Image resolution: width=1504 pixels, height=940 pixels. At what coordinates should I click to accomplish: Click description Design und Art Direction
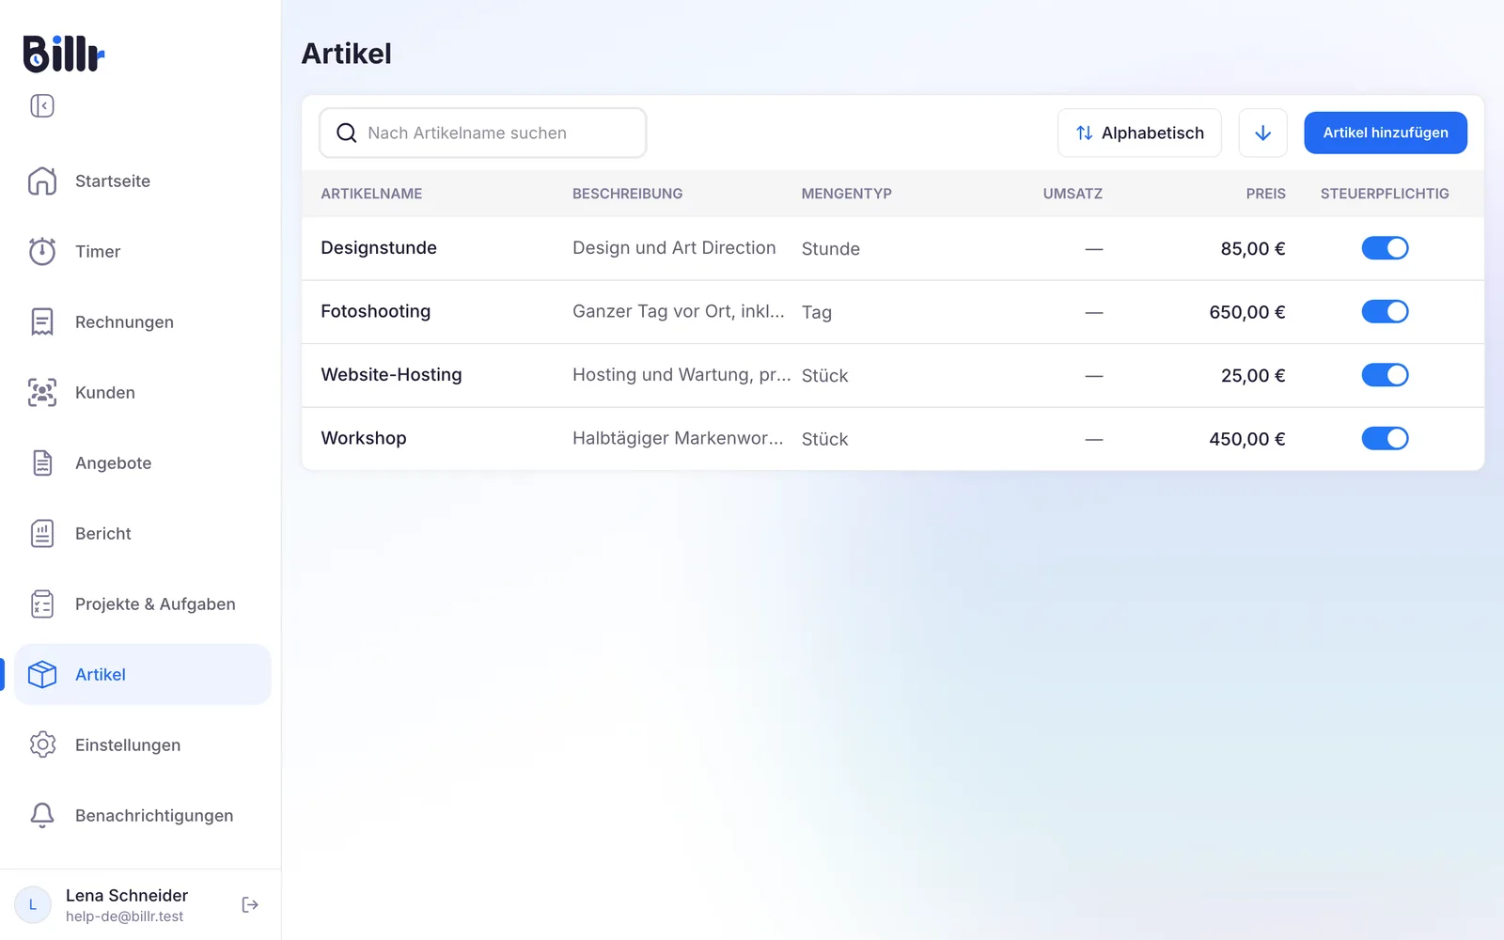(x=674, y=247)
